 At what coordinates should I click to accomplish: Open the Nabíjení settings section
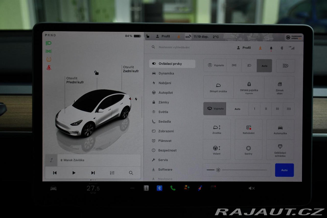165,83
